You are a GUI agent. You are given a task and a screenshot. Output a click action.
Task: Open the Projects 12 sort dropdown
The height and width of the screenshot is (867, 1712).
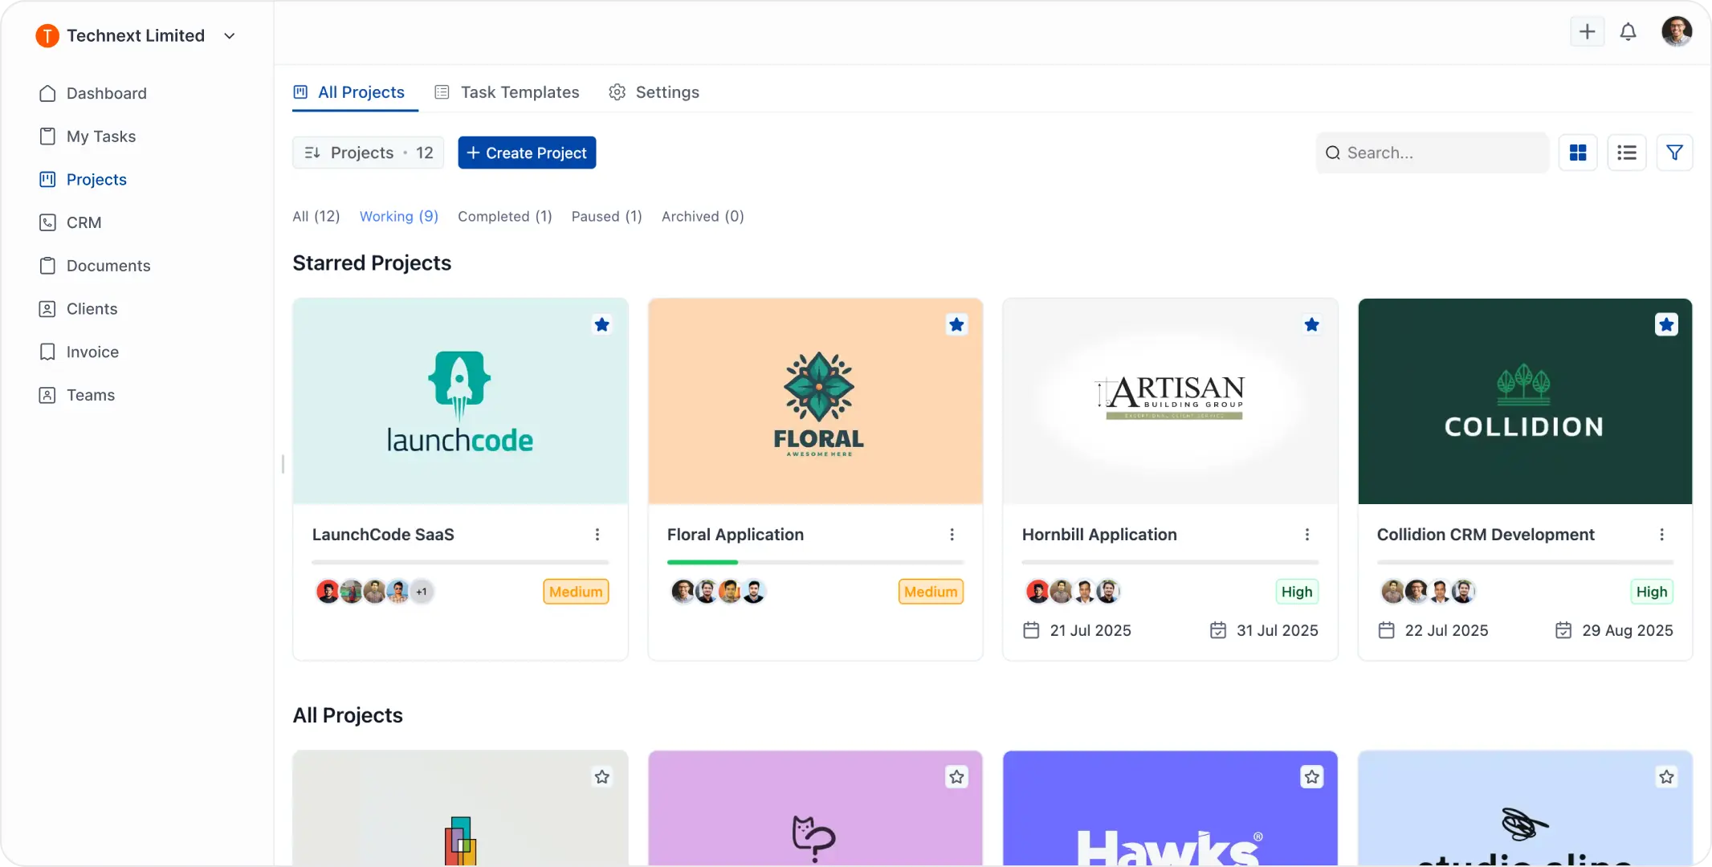(369, 153)
